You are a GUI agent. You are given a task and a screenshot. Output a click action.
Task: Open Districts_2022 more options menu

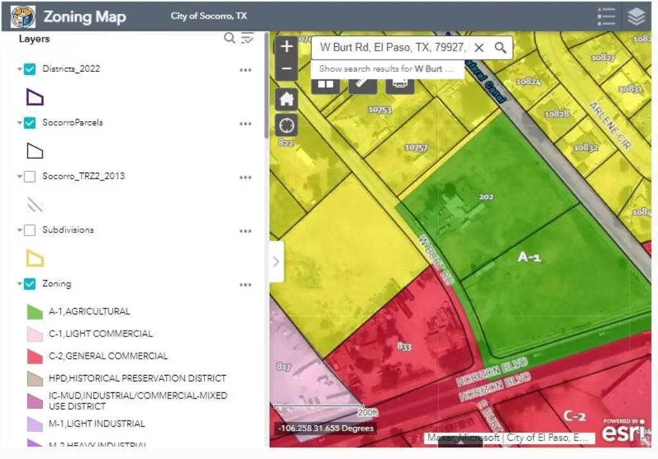(245, 70)
